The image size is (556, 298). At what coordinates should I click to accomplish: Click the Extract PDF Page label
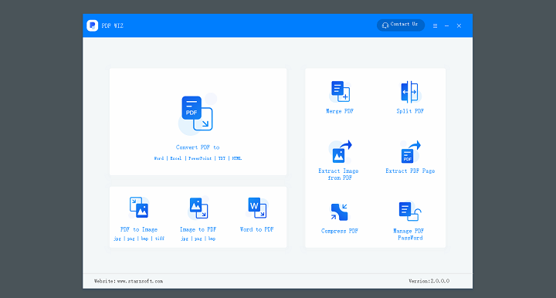(x=410, y=171)
